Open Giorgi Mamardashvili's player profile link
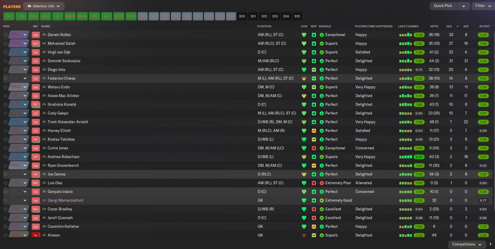Screen dimensions: 495x249 point(65,200)
